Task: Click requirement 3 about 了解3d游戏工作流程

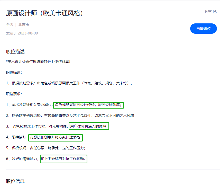Action: point(57,126)
